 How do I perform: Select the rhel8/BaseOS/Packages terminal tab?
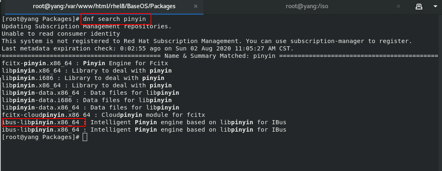click(104, 6)
